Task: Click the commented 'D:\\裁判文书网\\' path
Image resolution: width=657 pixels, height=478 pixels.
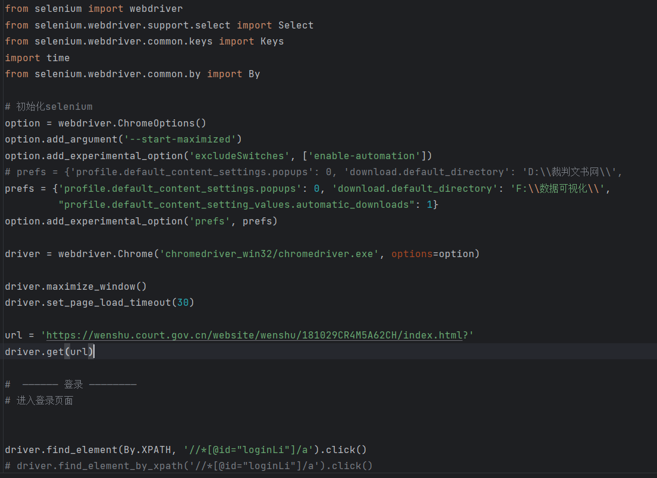Action: (570, 172)
